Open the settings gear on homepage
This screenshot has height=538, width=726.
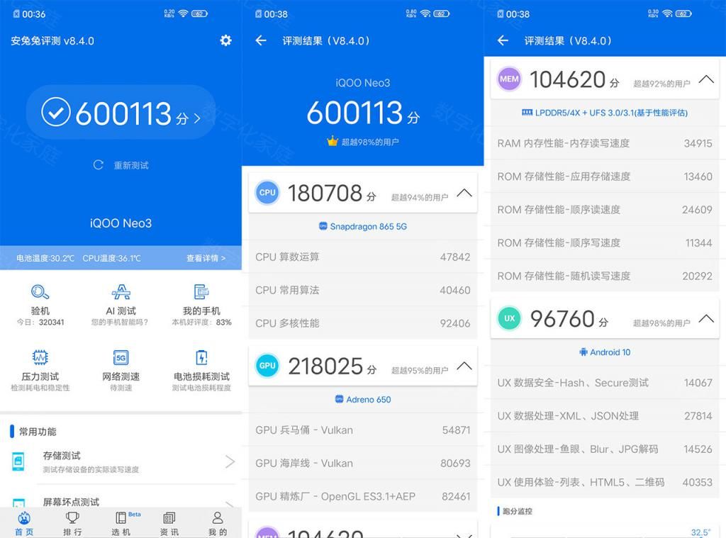point(225,40)
